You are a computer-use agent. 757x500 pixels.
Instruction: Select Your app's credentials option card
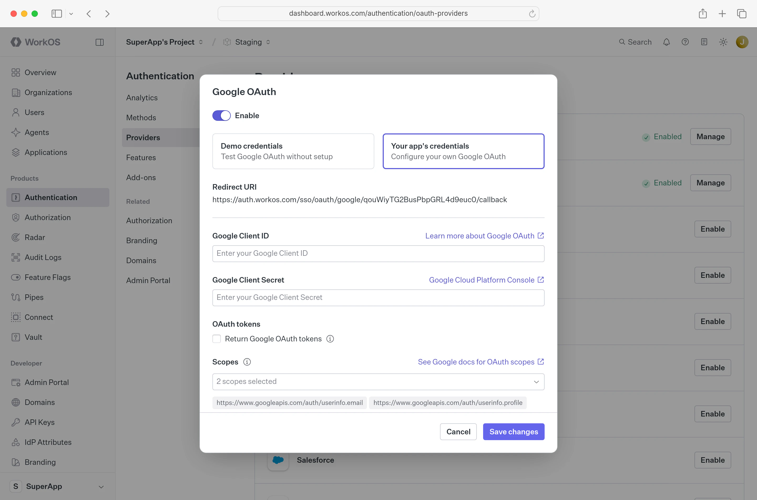[x=463, y=151]
